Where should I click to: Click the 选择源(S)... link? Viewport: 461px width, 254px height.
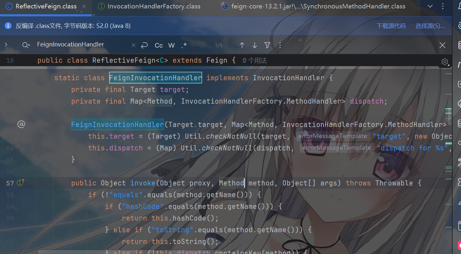(x=430, y=26)
